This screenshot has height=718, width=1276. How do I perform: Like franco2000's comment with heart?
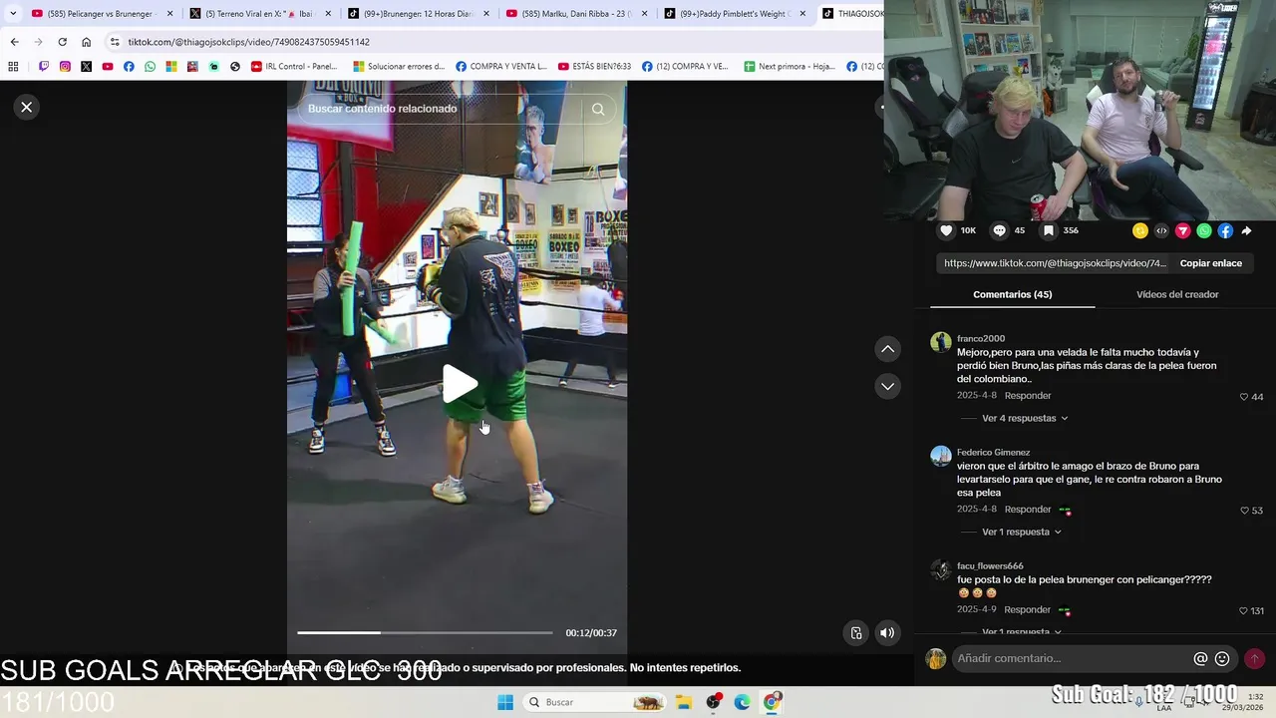[x=1244, y=397]
